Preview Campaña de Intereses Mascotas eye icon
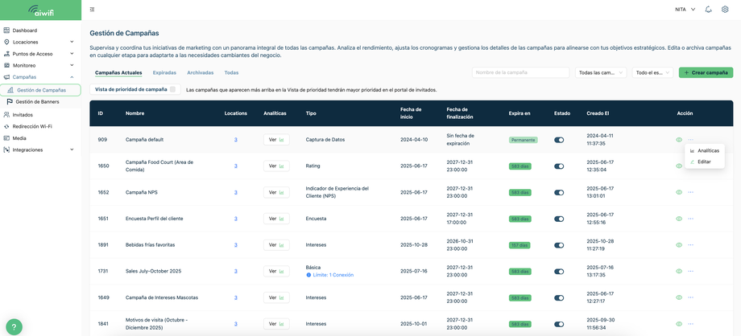The height and width of the screenshot is (336, 741). [679, 297]
